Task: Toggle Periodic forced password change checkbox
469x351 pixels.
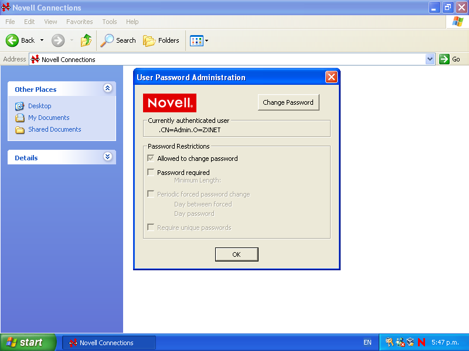Action: click(151, 194)
